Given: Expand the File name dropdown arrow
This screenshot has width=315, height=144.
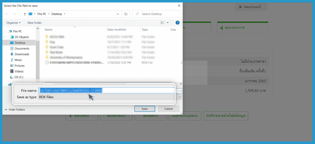Looking at the screenshot, I should (x=180, y=91).
